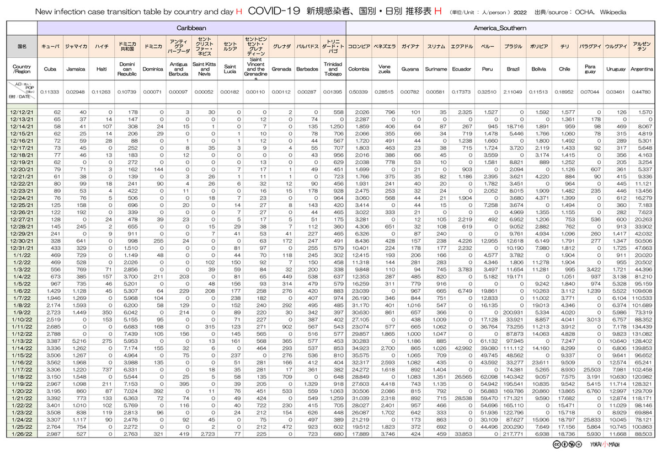Click the Chile country label
This screenshot has width=662, height=453.
(564, 69)
